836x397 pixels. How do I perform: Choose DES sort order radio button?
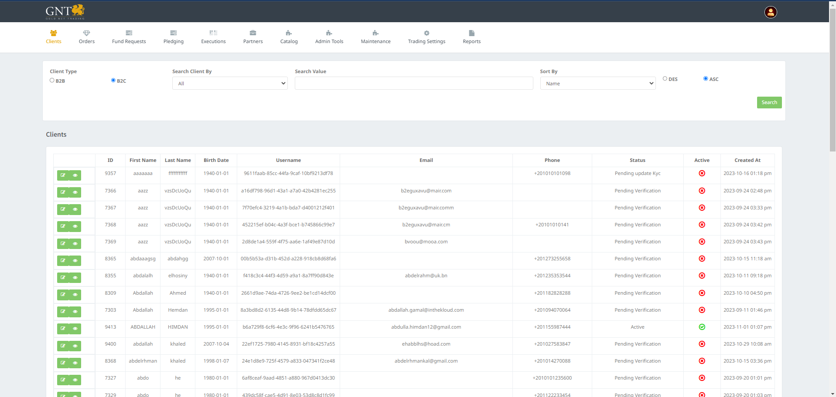pyautogui.click(x=665, y=79)
